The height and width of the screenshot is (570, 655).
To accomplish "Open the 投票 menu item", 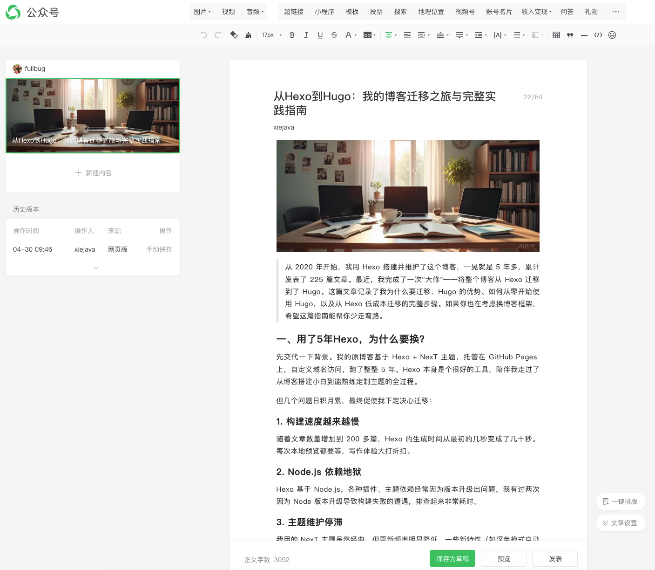I will point(376,12).
